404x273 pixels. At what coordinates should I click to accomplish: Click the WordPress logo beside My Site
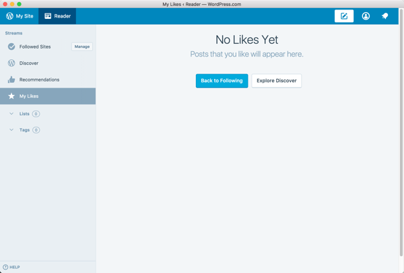(9, 16)
